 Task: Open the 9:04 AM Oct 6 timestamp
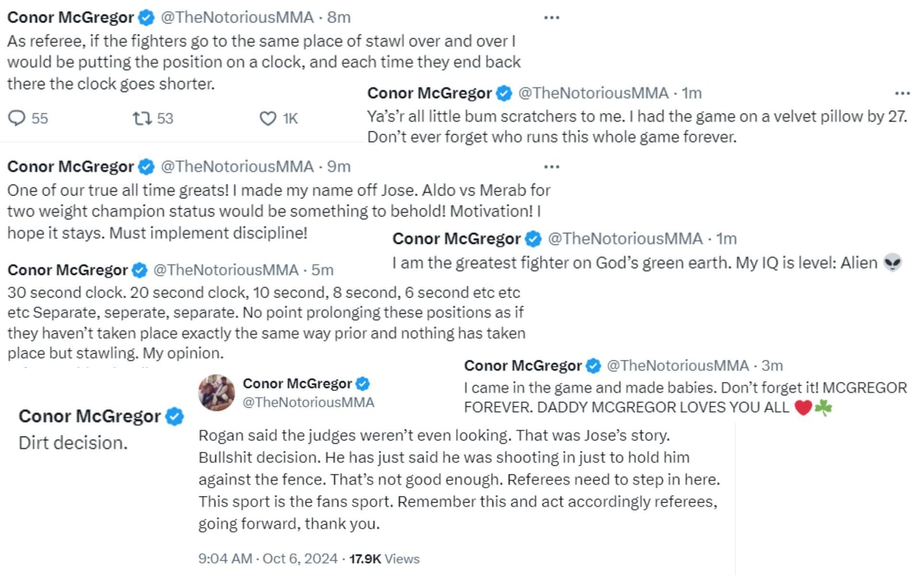tap(267, 558)
